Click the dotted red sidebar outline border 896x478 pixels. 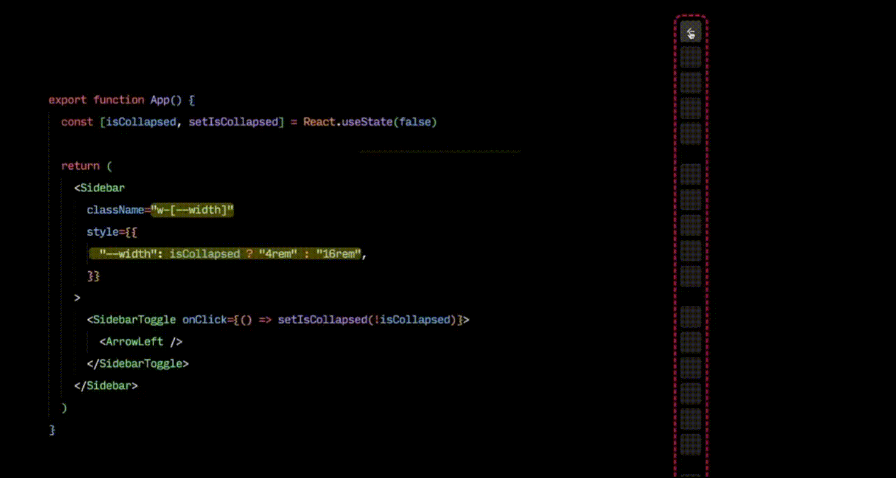674,243
